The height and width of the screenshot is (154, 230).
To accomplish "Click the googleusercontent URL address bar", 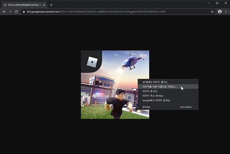I will 118,12.
